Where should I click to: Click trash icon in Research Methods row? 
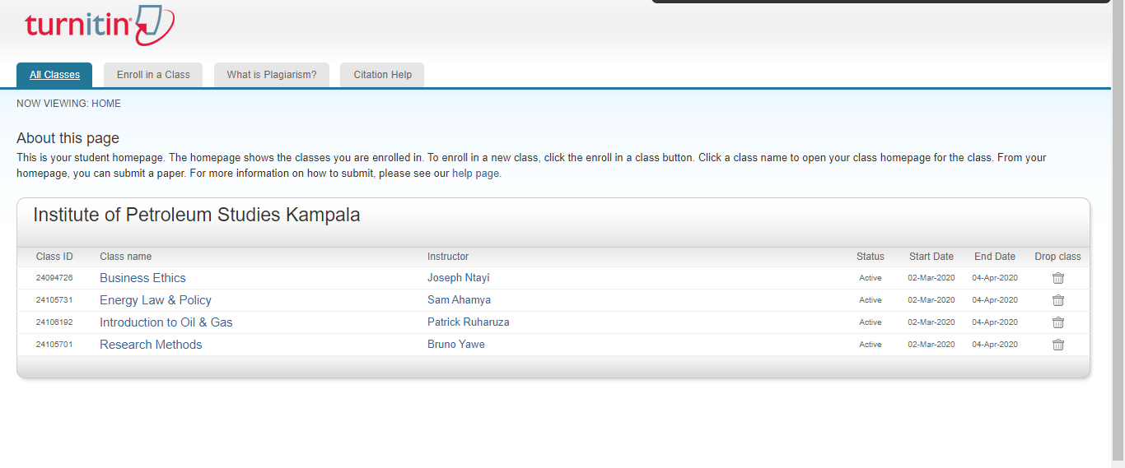coord(1058,345)
